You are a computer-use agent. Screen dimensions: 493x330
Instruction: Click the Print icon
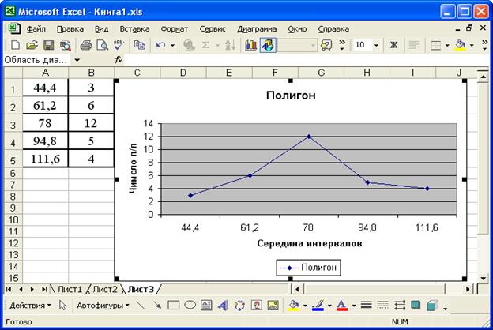point(85,46)
